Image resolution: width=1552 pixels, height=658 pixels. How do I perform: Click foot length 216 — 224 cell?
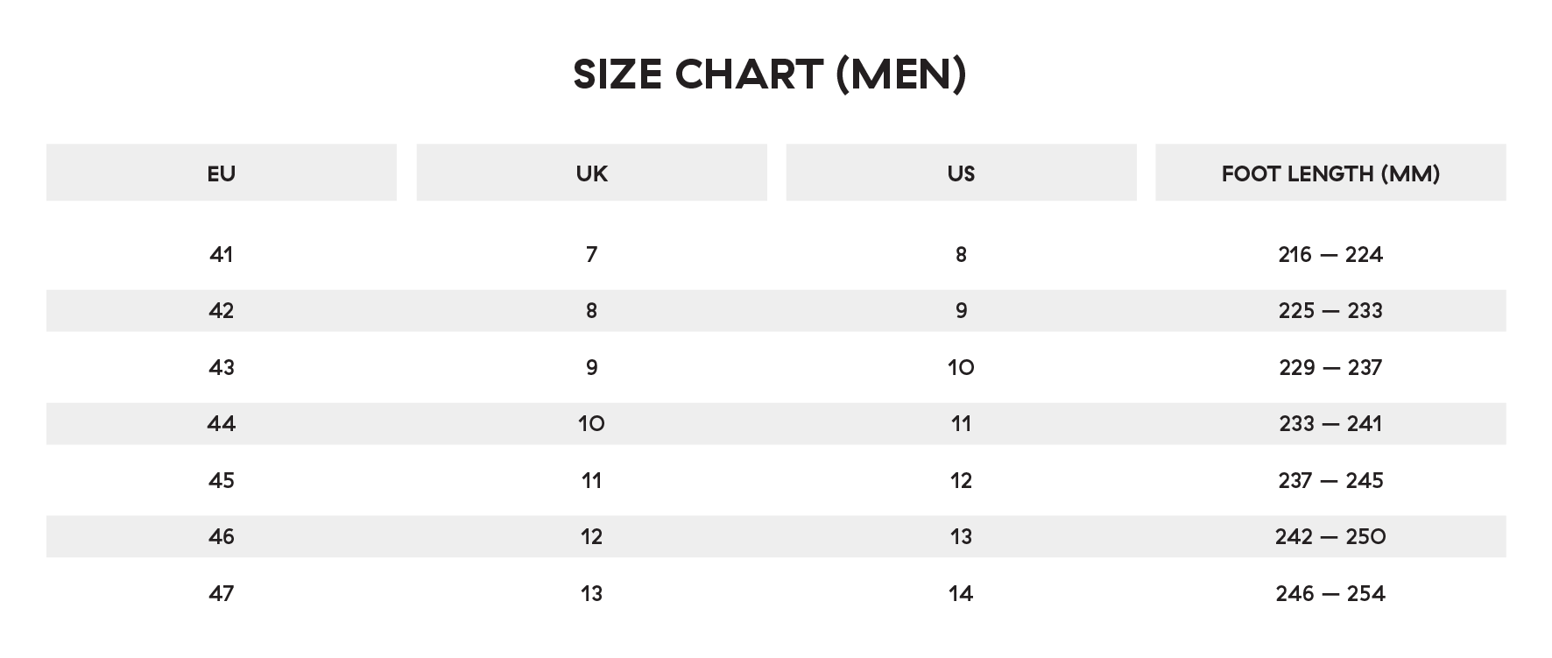tap(1330, 254)
